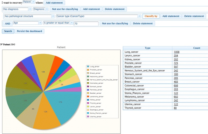208x134 pixels.
Task: Click the Lung_cancer legend color swatch
Action: [x=88, y=66]
